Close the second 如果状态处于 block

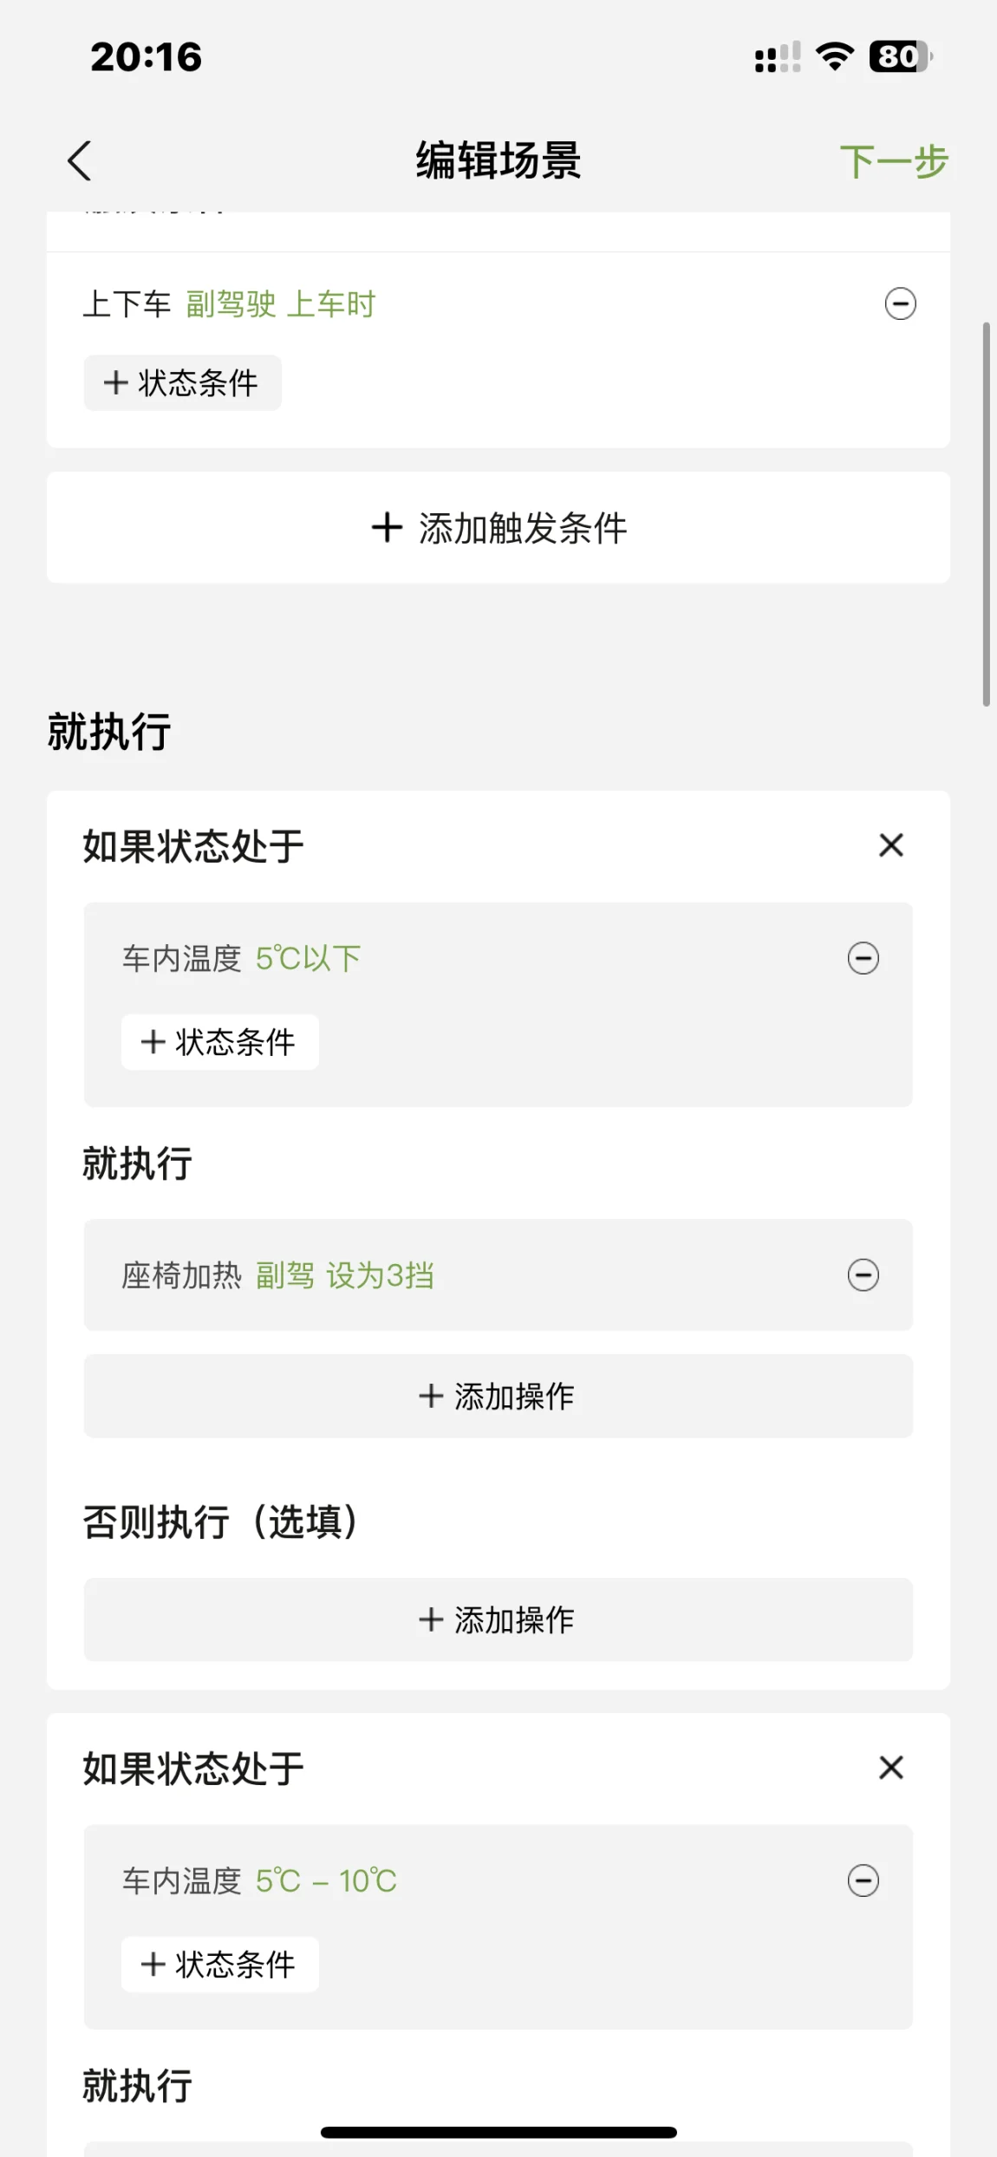[890, 1768]
